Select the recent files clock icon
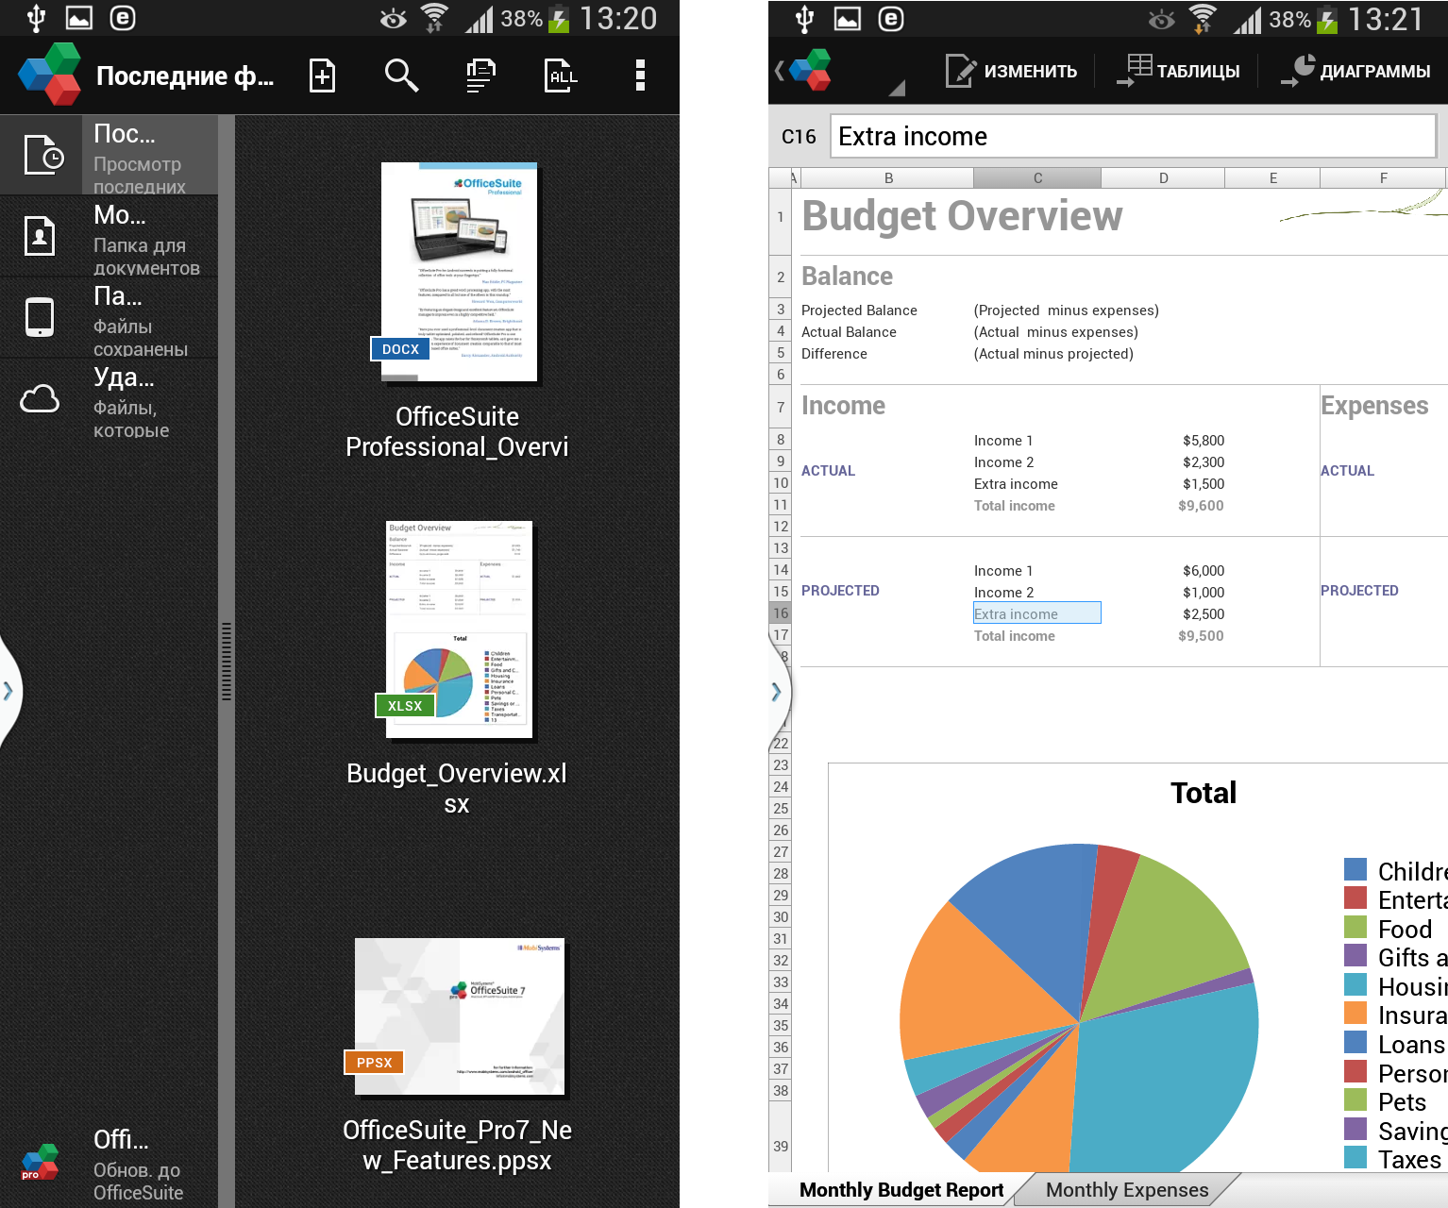The height and width of the screenshot is (1208, 1448). click(x=42, y=155)
